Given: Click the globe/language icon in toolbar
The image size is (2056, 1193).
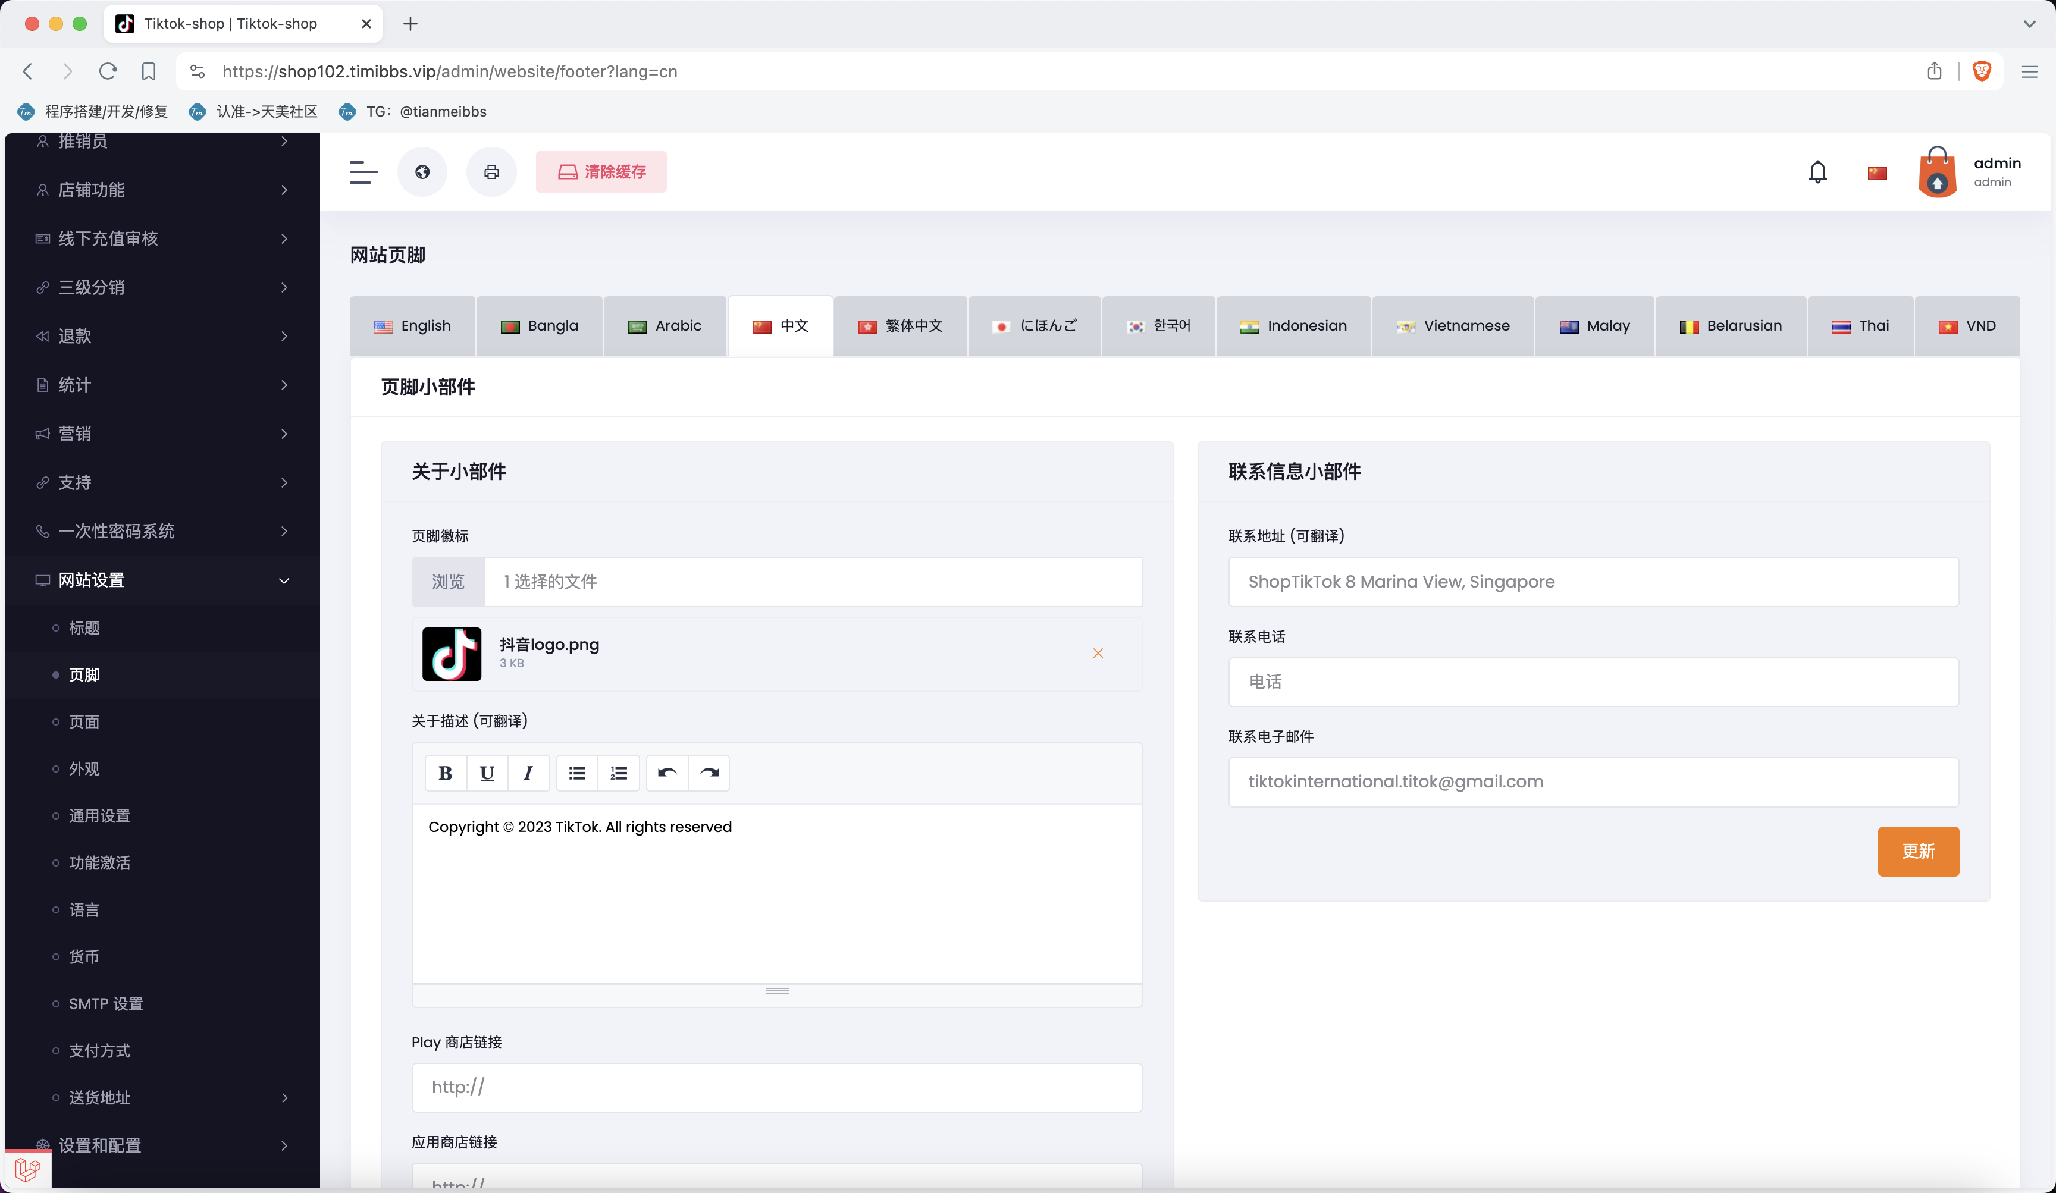Looking at the screenshot, I should [423, 172].
